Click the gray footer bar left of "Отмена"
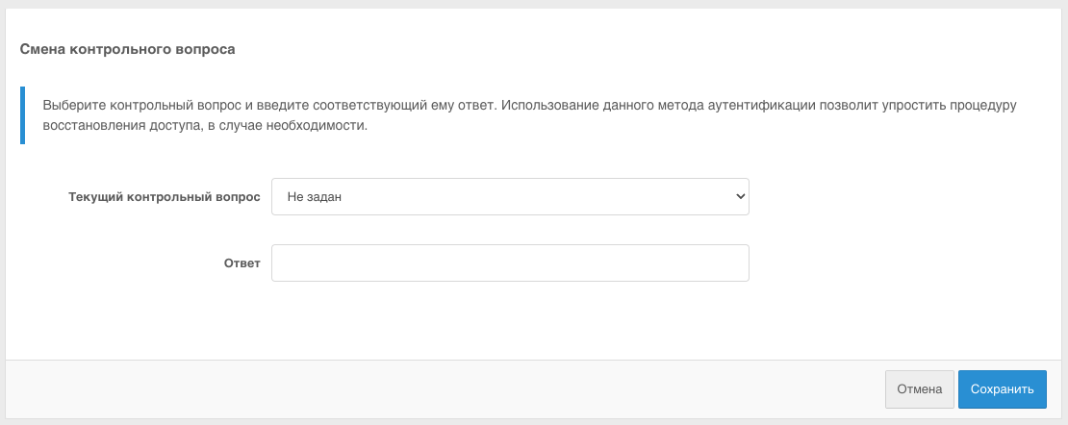Viewport: 1068px width, 425px height. click(x=443, y=389)
